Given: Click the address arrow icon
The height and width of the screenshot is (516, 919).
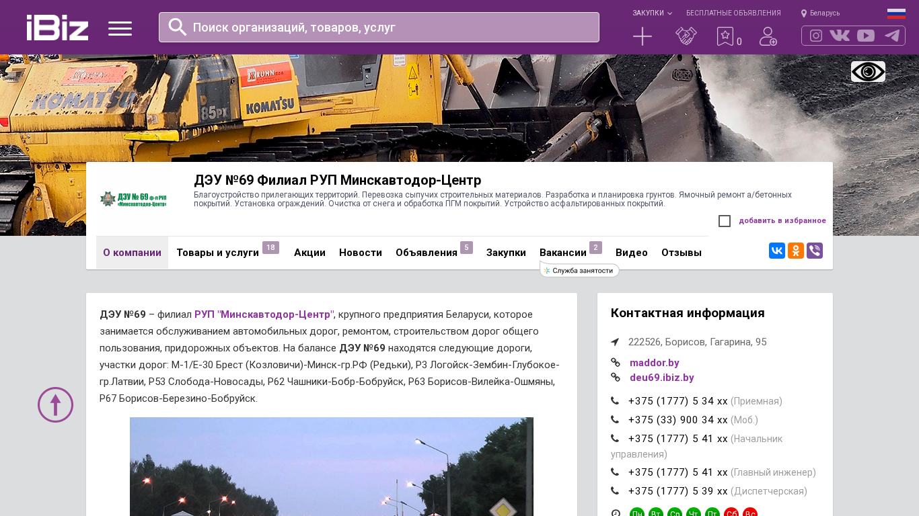Looking at the screenshot, I should tap(615, 342).
